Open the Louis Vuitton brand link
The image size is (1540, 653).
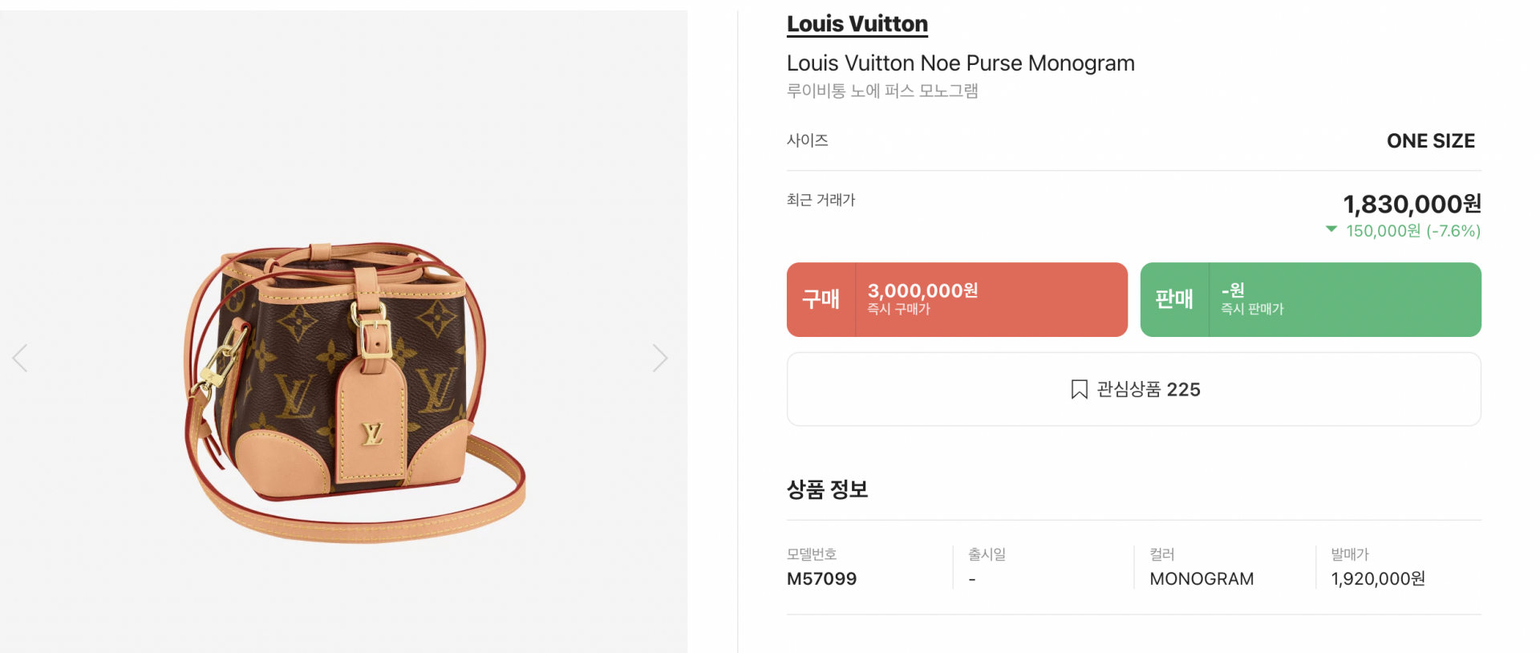[857, 24]
